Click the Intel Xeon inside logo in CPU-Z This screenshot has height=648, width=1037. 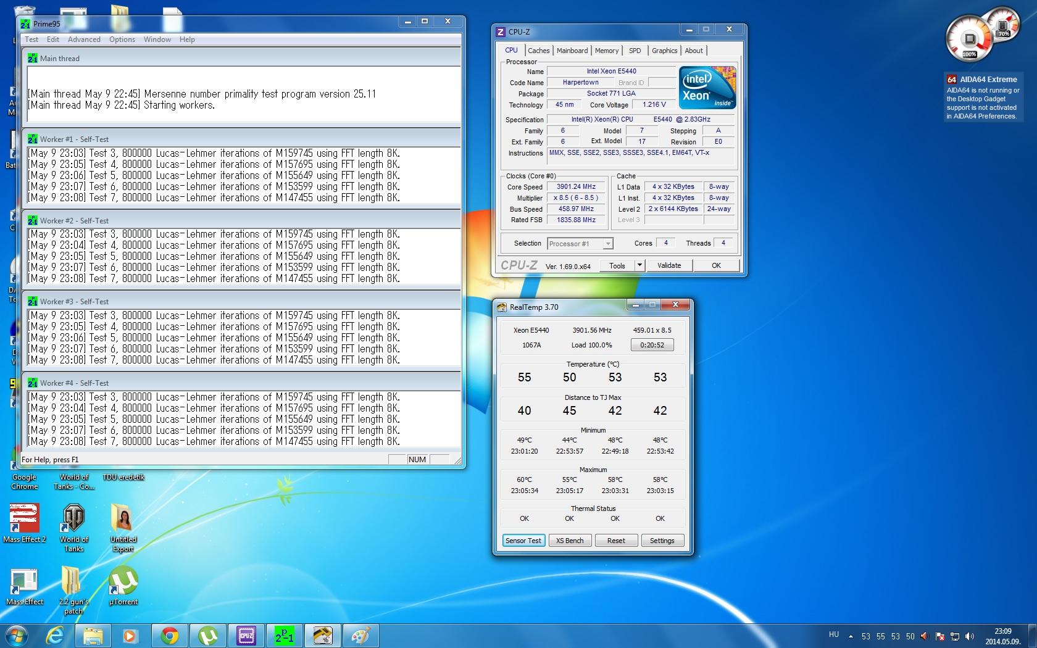pos(707,88)
